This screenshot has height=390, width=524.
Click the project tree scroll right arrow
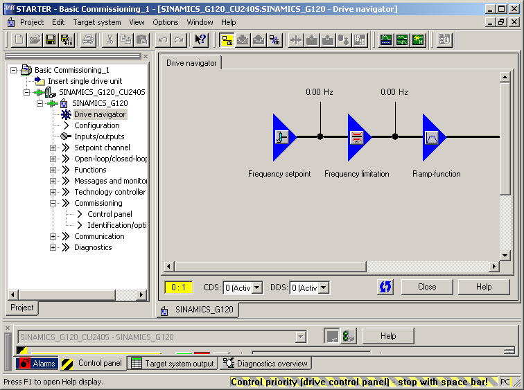pyautogui.click(x=141, y=295)
